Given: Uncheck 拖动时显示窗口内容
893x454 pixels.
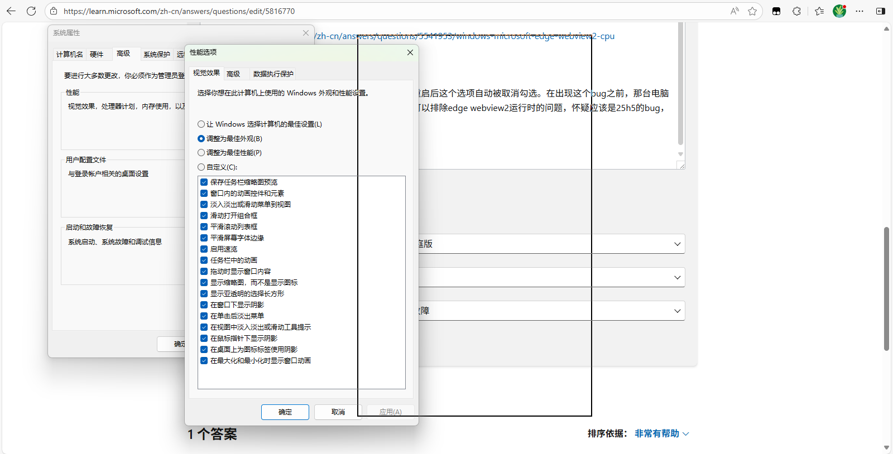Looking at the screenshot, I should tap(204, 272).
